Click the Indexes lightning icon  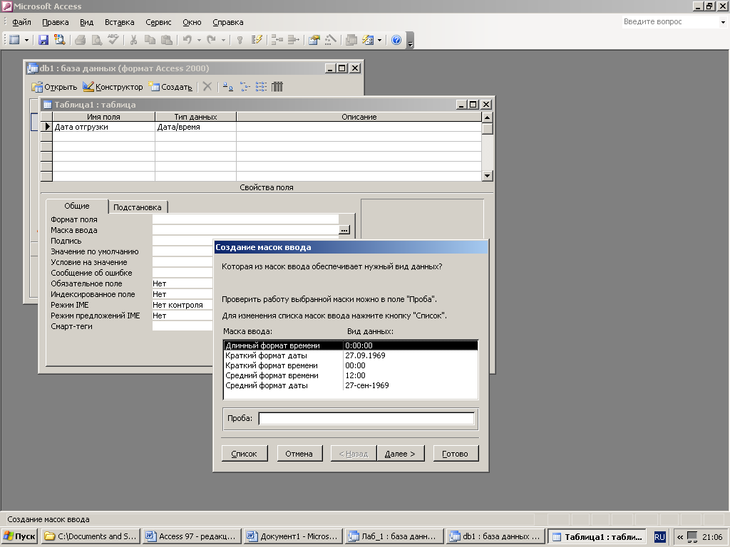tap(257, 40)
